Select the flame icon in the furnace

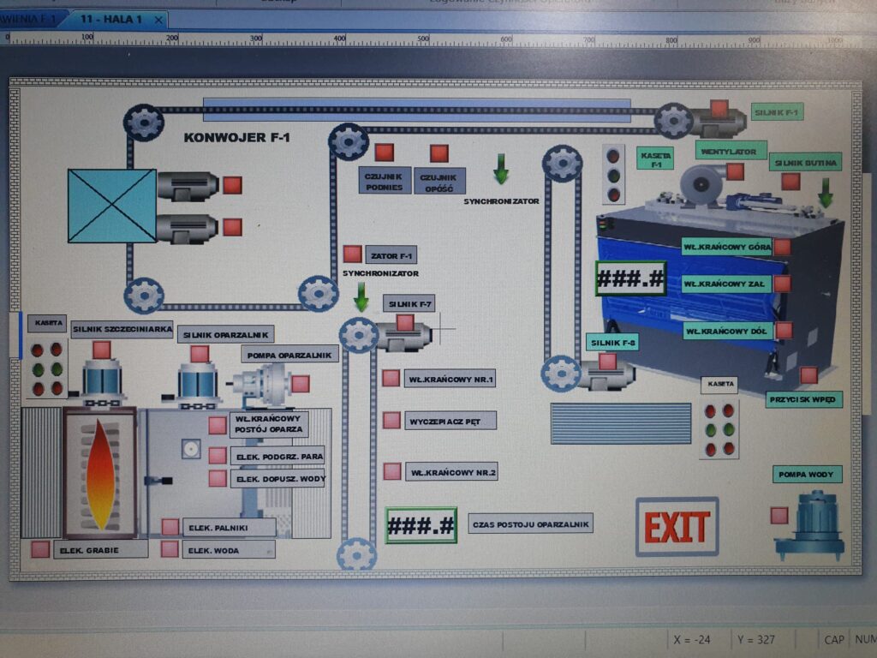(100, 474)
